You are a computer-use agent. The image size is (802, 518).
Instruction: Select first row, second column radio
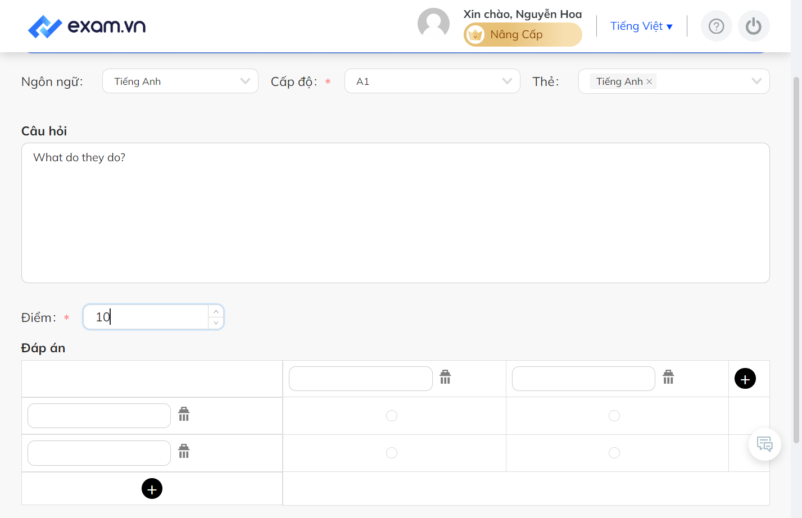tap(614, 416)
